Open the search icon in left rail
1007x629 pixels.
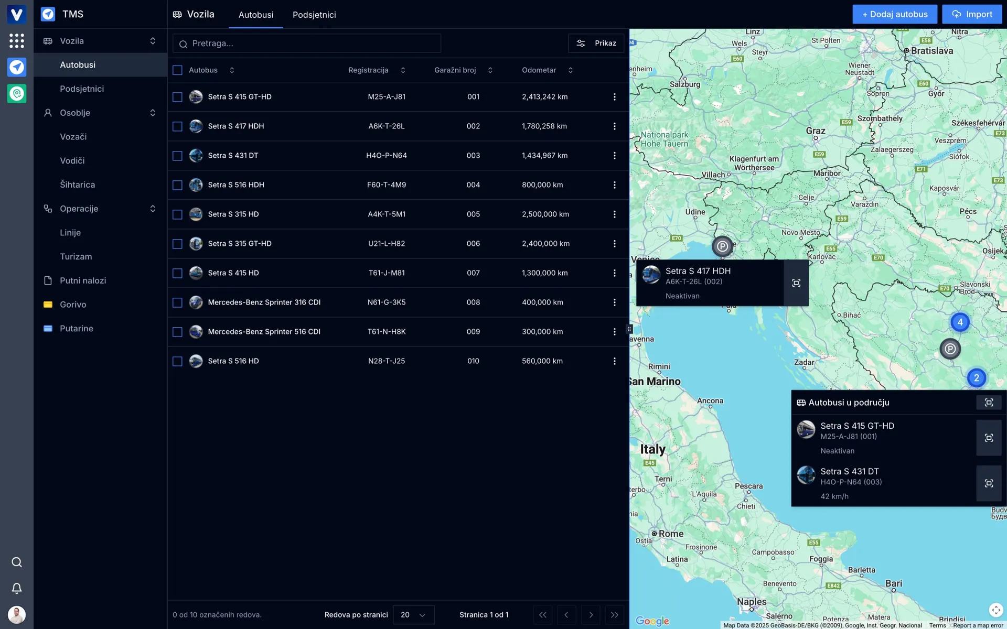click(17, 562)
